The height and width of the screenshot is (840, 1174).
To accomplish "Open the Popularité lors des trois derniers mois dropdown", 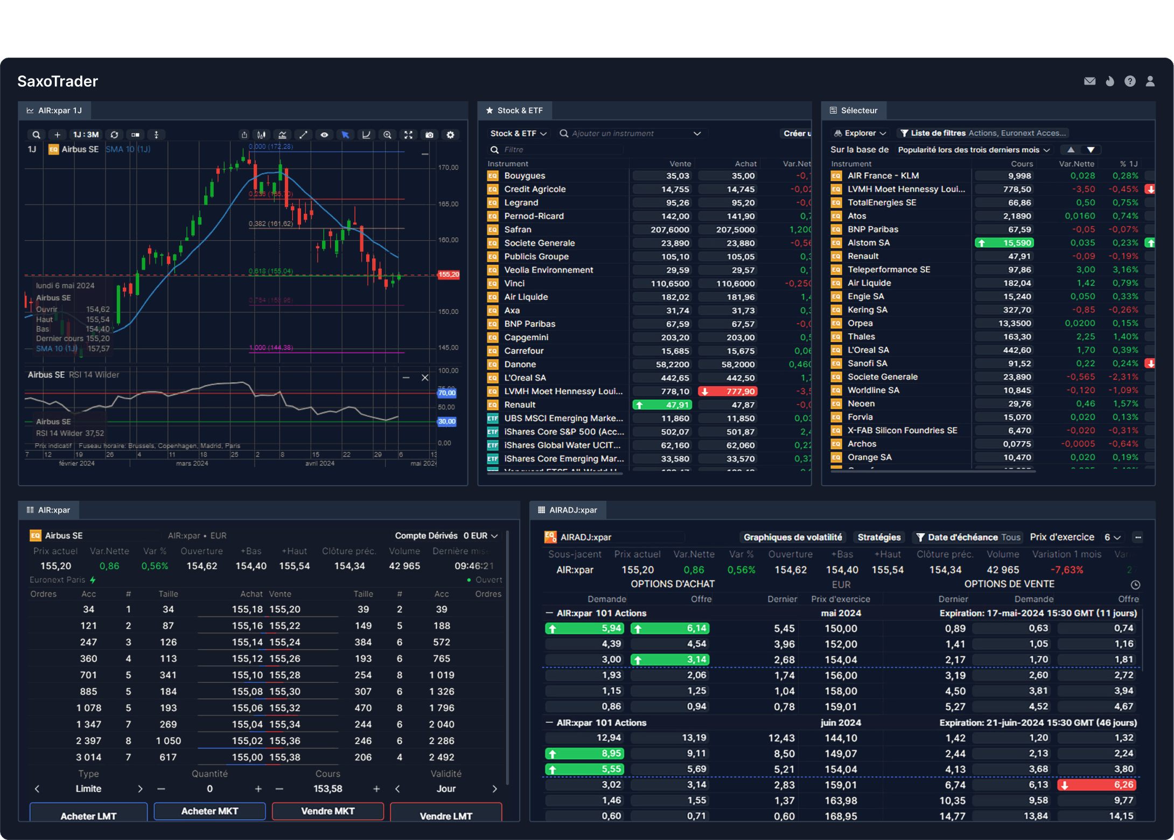I will (973, 150).
